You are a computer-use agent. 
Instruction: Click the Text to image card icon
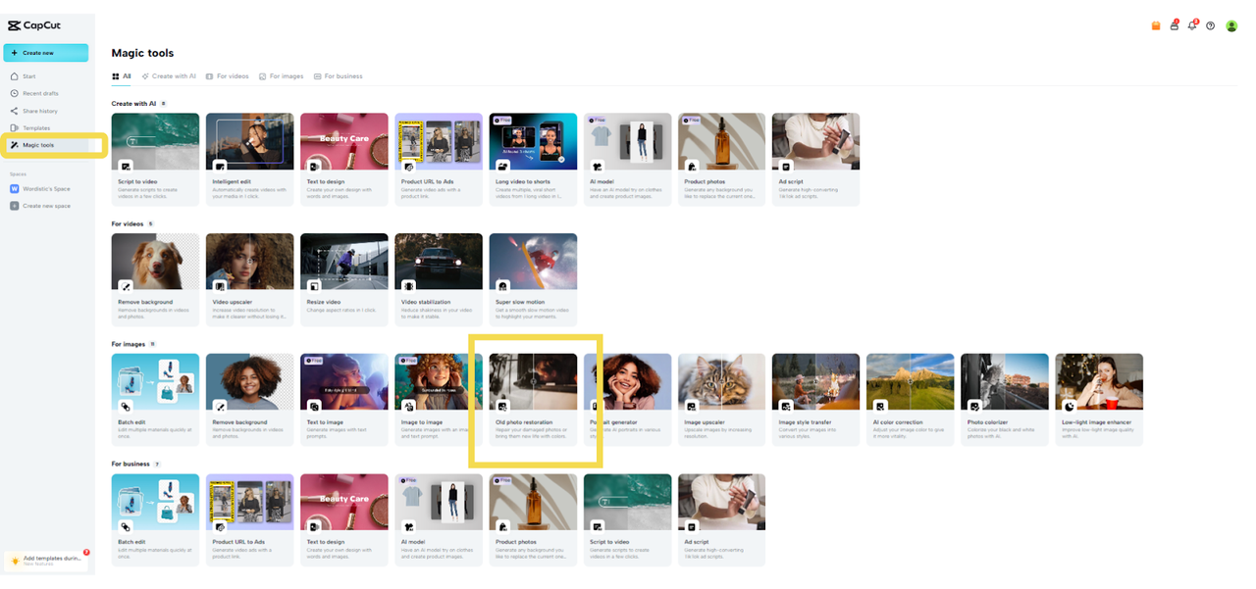pyautogui.click(x=314, y=406)
